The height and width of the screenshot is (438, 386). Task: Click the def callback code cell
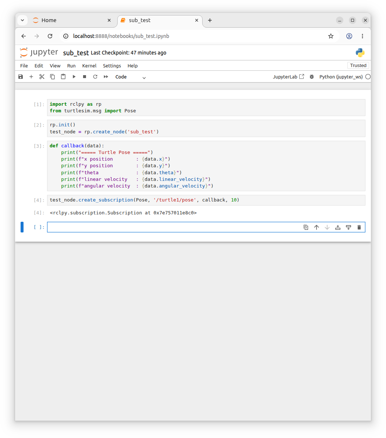tap(206, 166)
